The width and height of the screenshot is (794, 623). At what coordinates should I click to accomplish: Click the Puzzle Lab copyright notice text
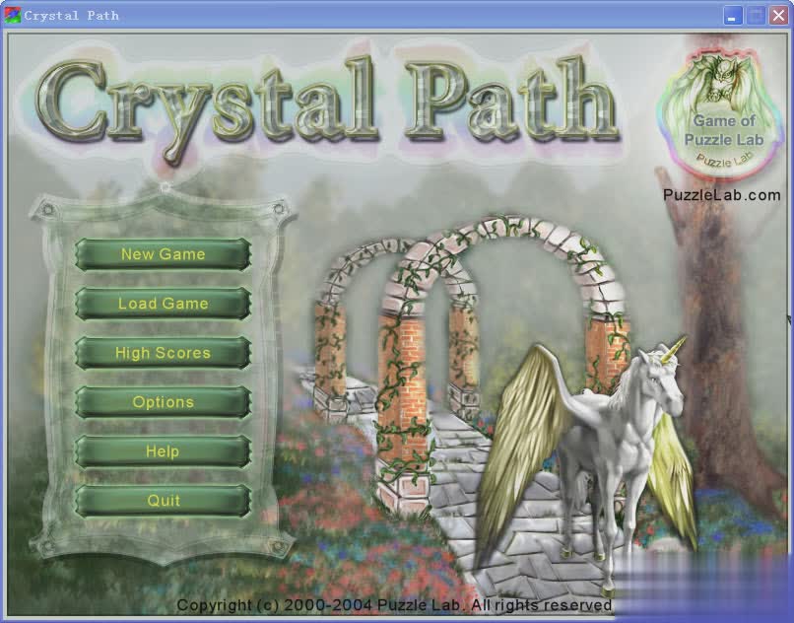(394, 604)
